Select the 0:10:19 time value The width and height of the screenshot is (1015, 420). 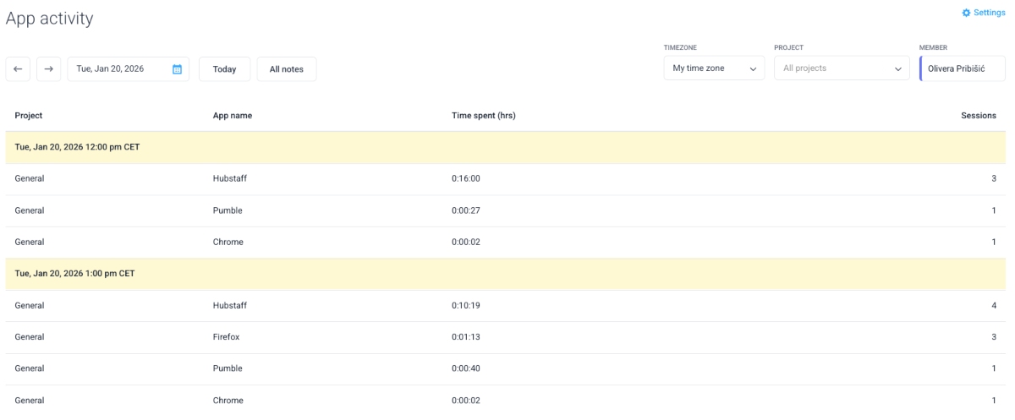point(466,305)
